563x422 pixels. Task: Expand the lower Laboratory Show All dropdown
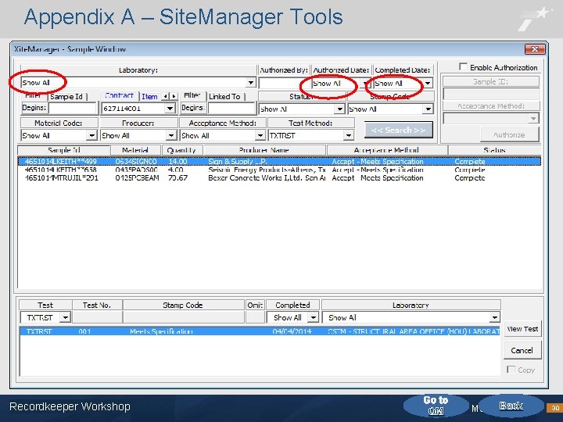495,317
